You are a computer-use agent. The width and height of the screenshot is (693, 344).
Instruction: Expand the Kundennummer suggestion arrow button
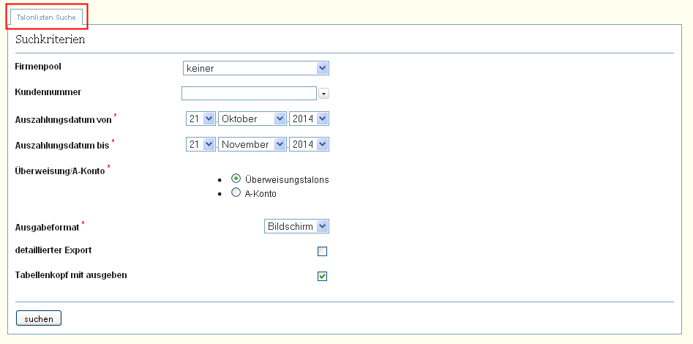tap(324, 94)
